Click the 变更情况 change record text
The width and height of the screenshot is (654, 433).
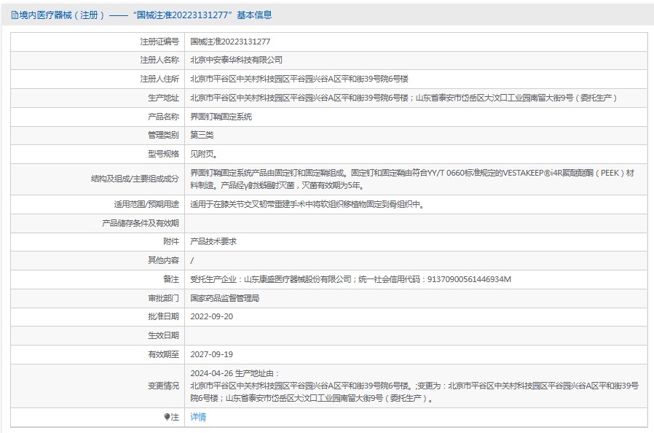coord(414,386)
